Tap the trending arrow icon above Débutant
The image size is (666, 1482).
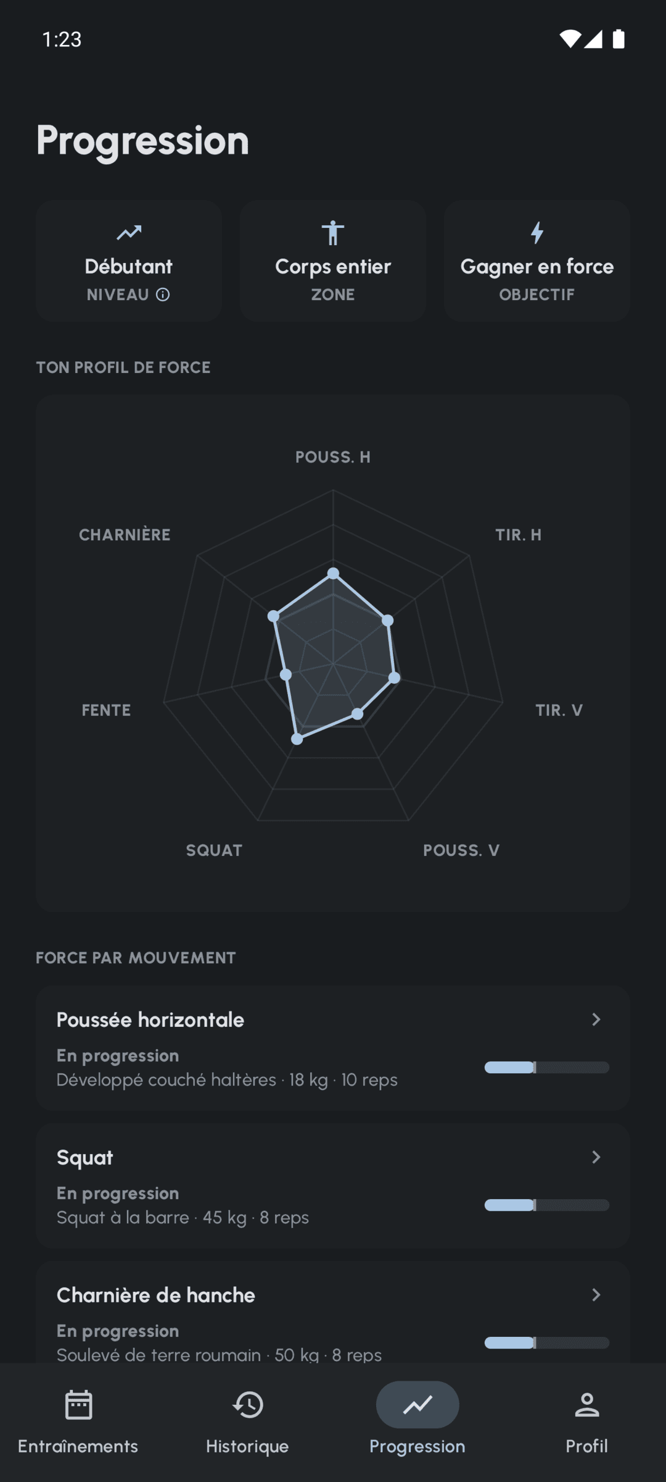pyautogui.click(x=129, y=233)
